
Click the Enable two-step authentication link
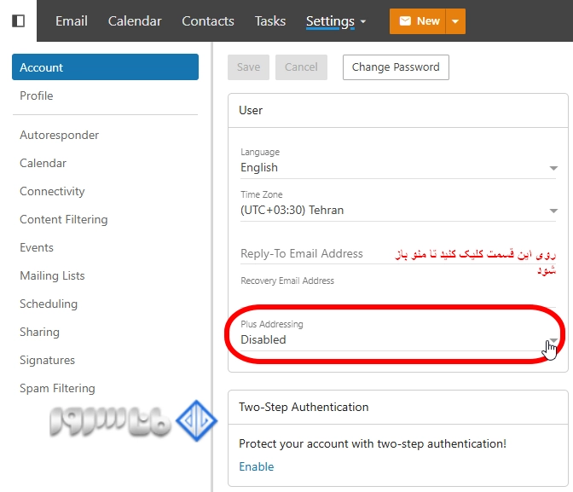pos(256,466)
